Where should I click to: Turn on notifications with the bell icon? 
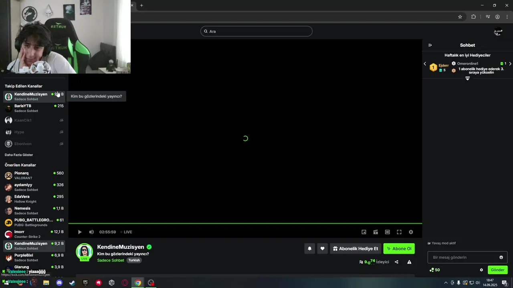[x=309, y=248]
